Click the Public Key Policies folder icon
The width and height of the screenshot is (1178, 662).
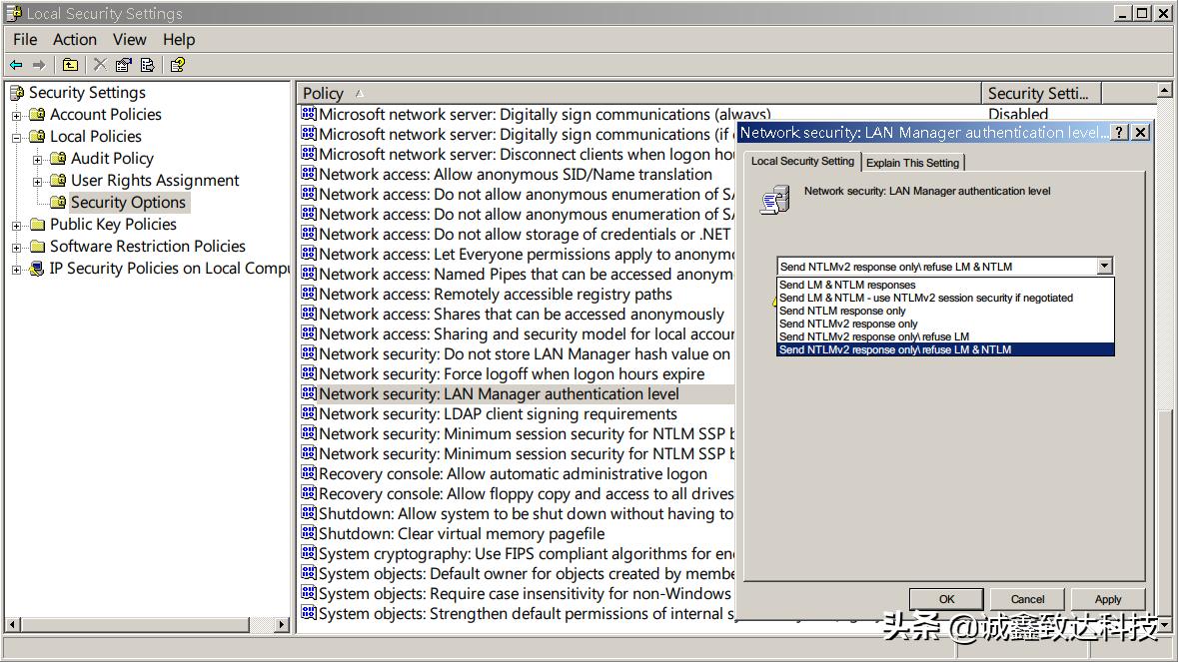37,225
